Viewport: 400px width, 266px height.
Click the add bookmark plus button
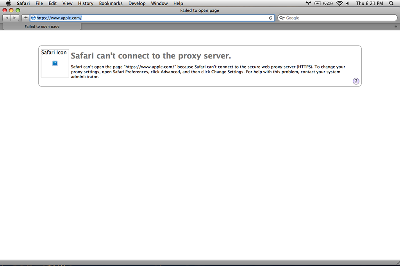click(x=25, y=18)
